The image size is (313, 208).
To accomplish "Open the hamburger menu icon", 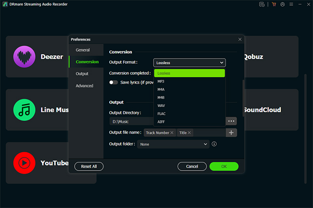I will (291, 4).
